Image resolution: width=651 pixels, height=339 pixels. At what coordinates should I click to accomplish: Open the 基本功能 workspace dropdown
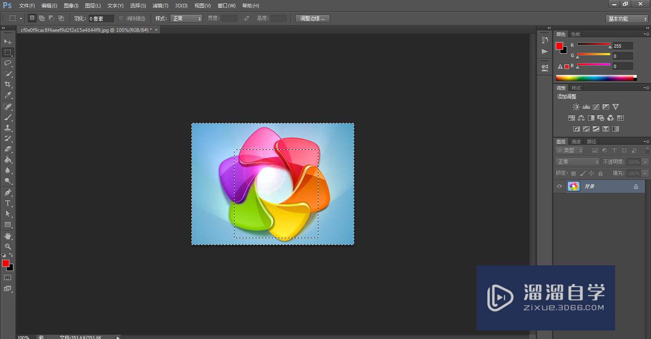627,19
